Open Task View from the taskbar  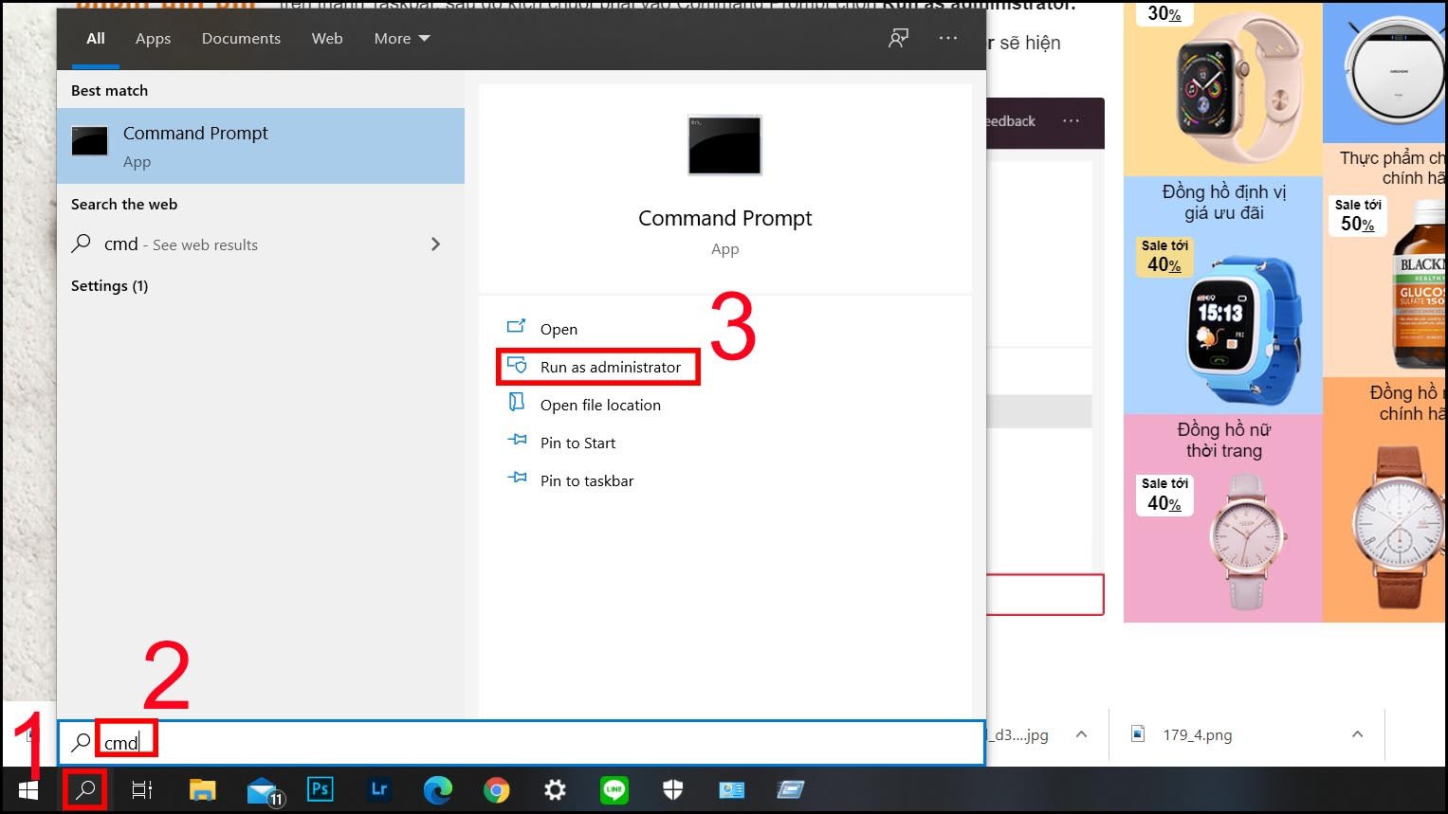tap(141, 789)
